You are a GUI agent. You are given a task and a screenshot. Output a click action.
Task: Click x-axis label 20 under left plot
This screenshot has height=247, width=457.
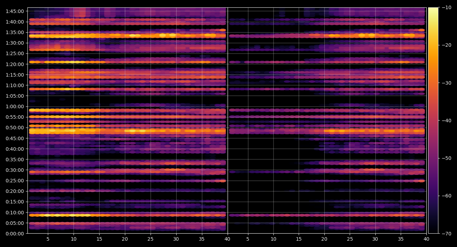[125, 239]
